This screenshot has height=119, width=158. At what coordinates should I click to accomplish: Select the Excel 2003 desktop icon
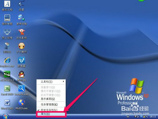7,90
